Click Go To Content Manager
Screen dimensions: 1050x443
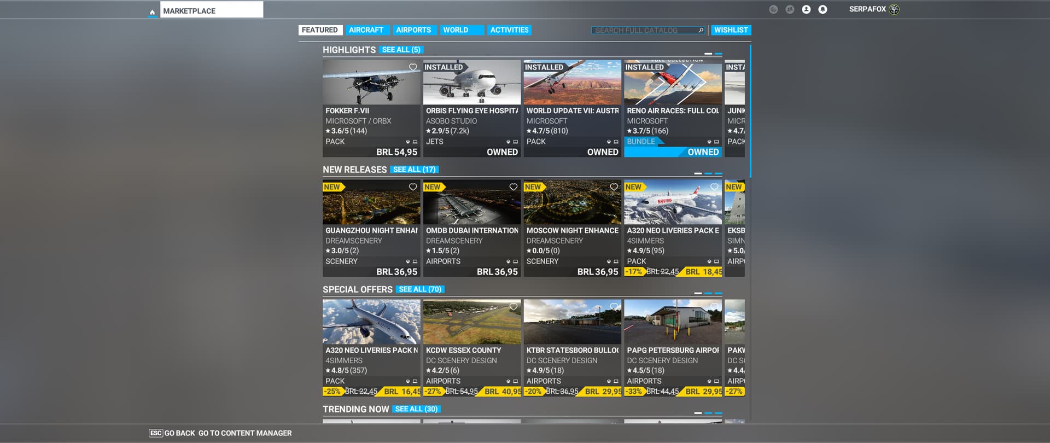[245, 433]
